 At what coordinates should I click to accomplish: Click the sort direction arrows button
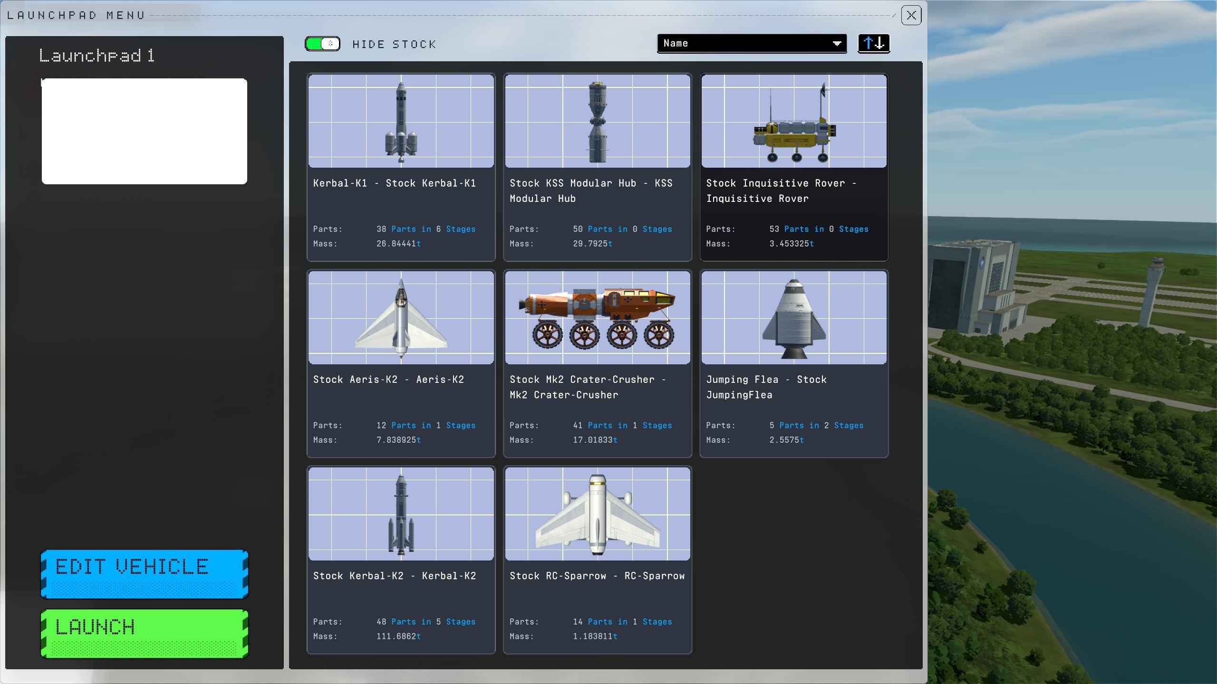873,43
